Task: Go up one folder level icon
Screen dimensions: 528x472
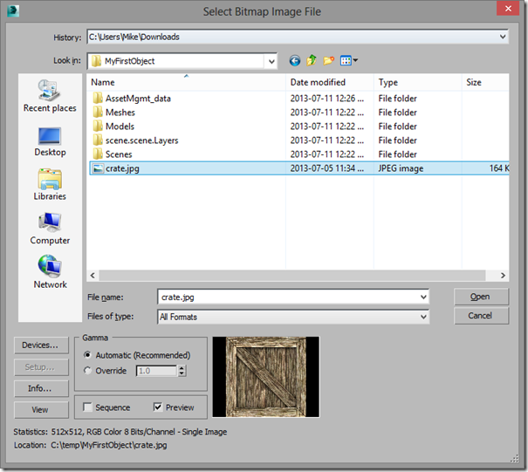Action: (x=312, y=61)
